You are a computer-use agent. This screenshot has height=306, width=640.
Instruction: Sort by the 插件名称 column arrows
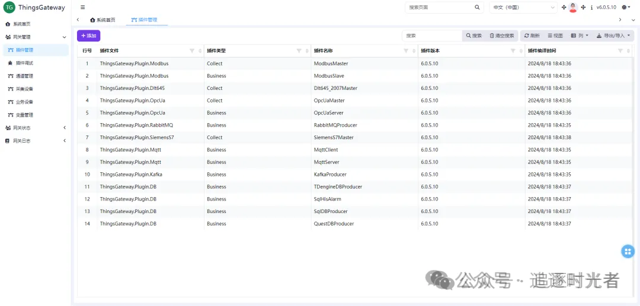[414, 51]
